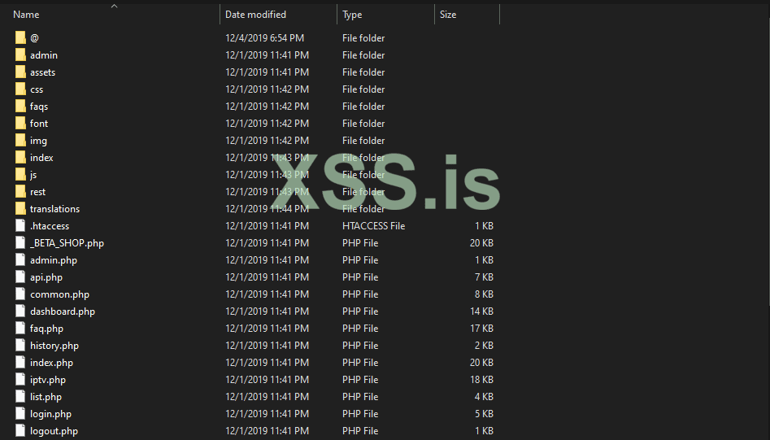Select the "js" folder name
The image size is (770, 440).
click(x=33, y=175)
